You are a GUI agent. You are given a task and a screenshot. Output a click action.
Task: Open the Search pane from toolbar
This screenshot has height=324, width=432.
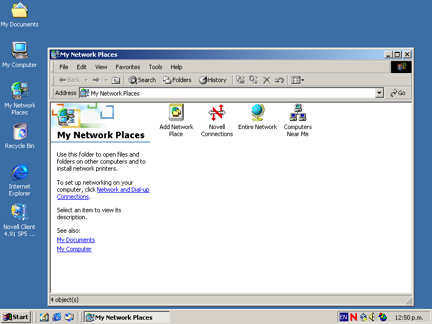tap(142, 80)
